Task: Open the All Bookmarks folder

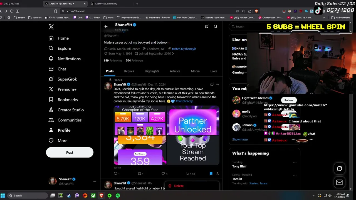Action: click(x=341, y=17)
